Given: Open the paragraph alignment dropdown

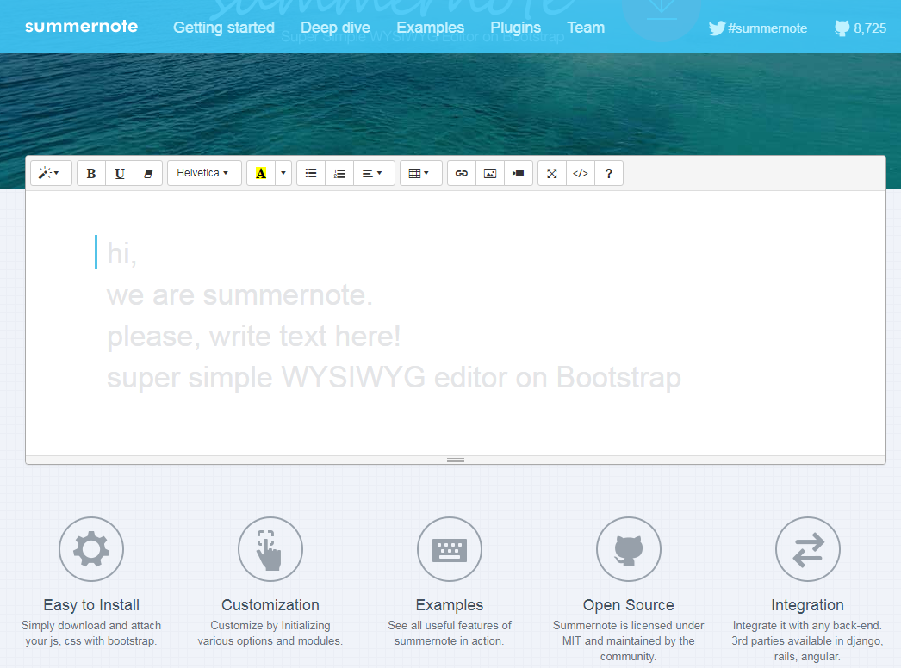Looking at the screenshot, I should click(374, 173).
